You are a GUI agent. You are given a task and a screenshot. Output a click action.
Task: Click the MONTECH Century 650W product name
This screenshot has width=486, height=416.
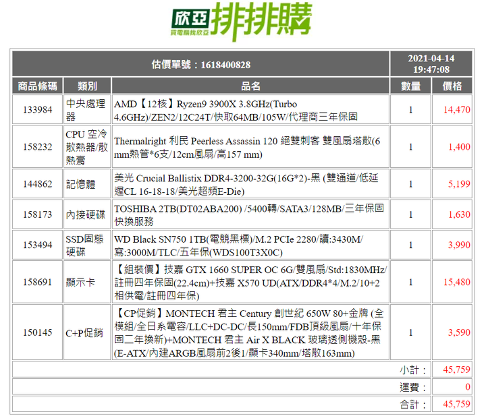tap(249, 333)
